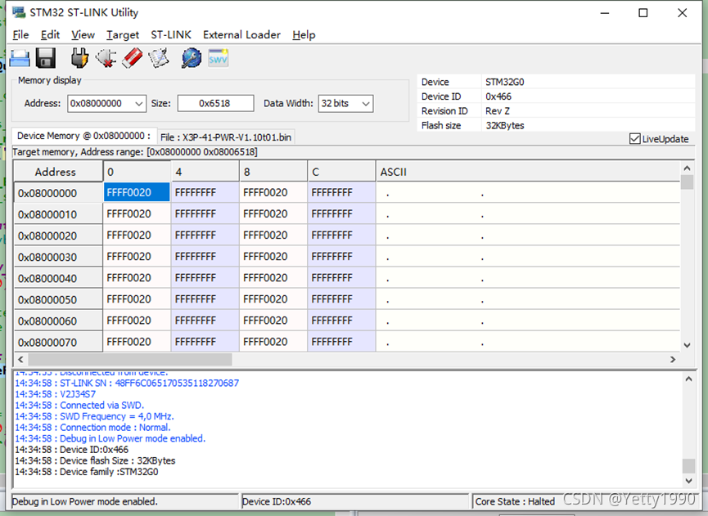Screen dimensions: 708x516
Task: Select row address 0x08000010
Action: 58,214
